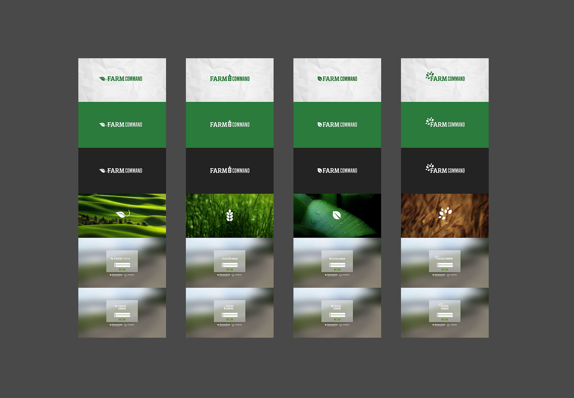Click Sign In under the one-line scattered-leaves login logo

[445, 270]
